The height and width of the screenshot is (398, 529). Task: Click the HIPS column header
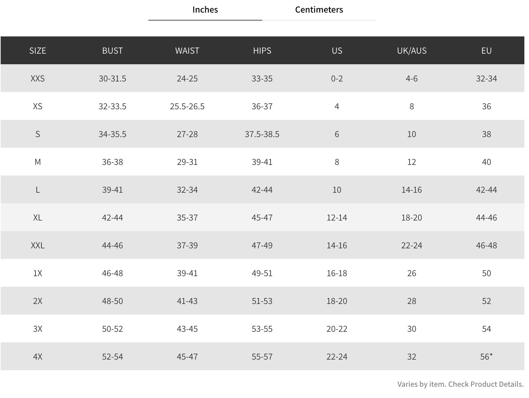[262, 50]
